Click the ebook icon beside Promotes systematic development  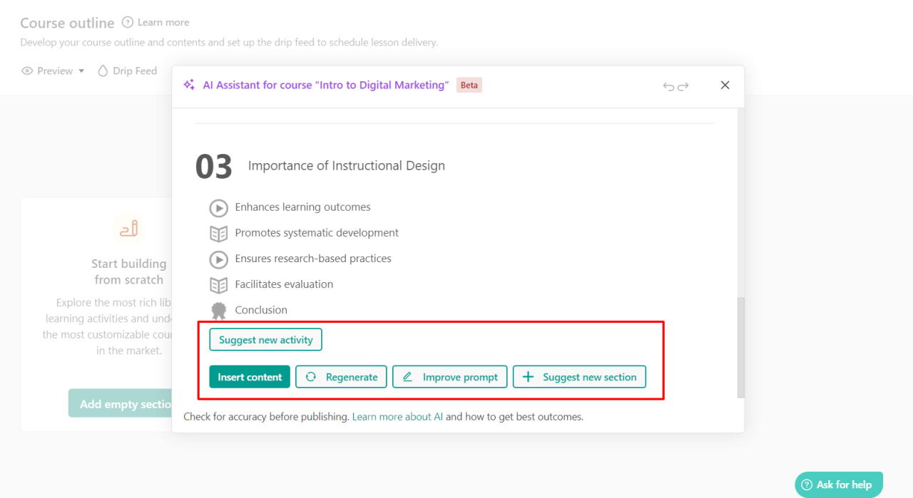218,234
